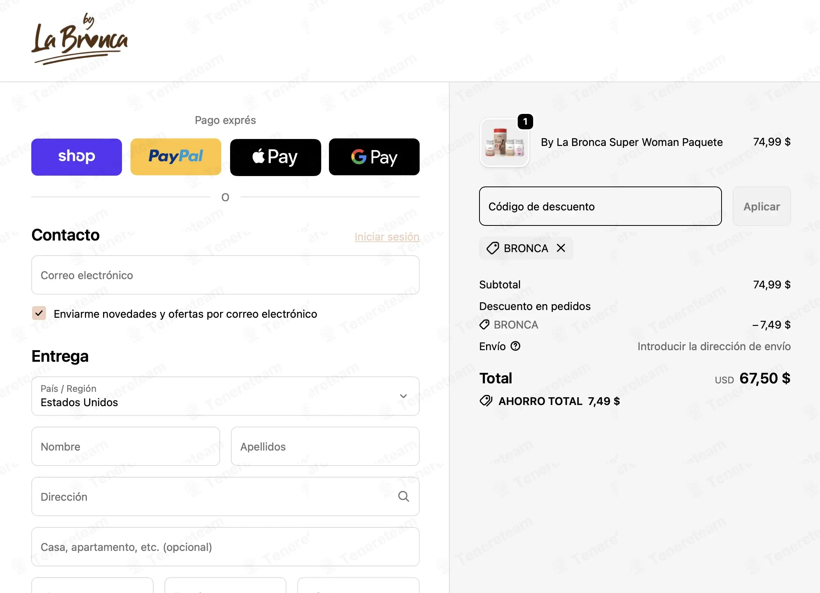Choose PayPal express checkout
The image size is (820, 593).
click(176, 157)
